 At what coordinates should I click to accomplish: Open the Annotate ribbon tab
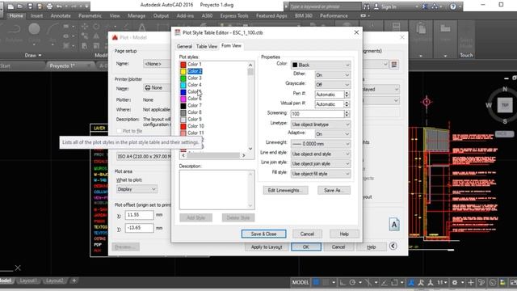click(61, 15)
